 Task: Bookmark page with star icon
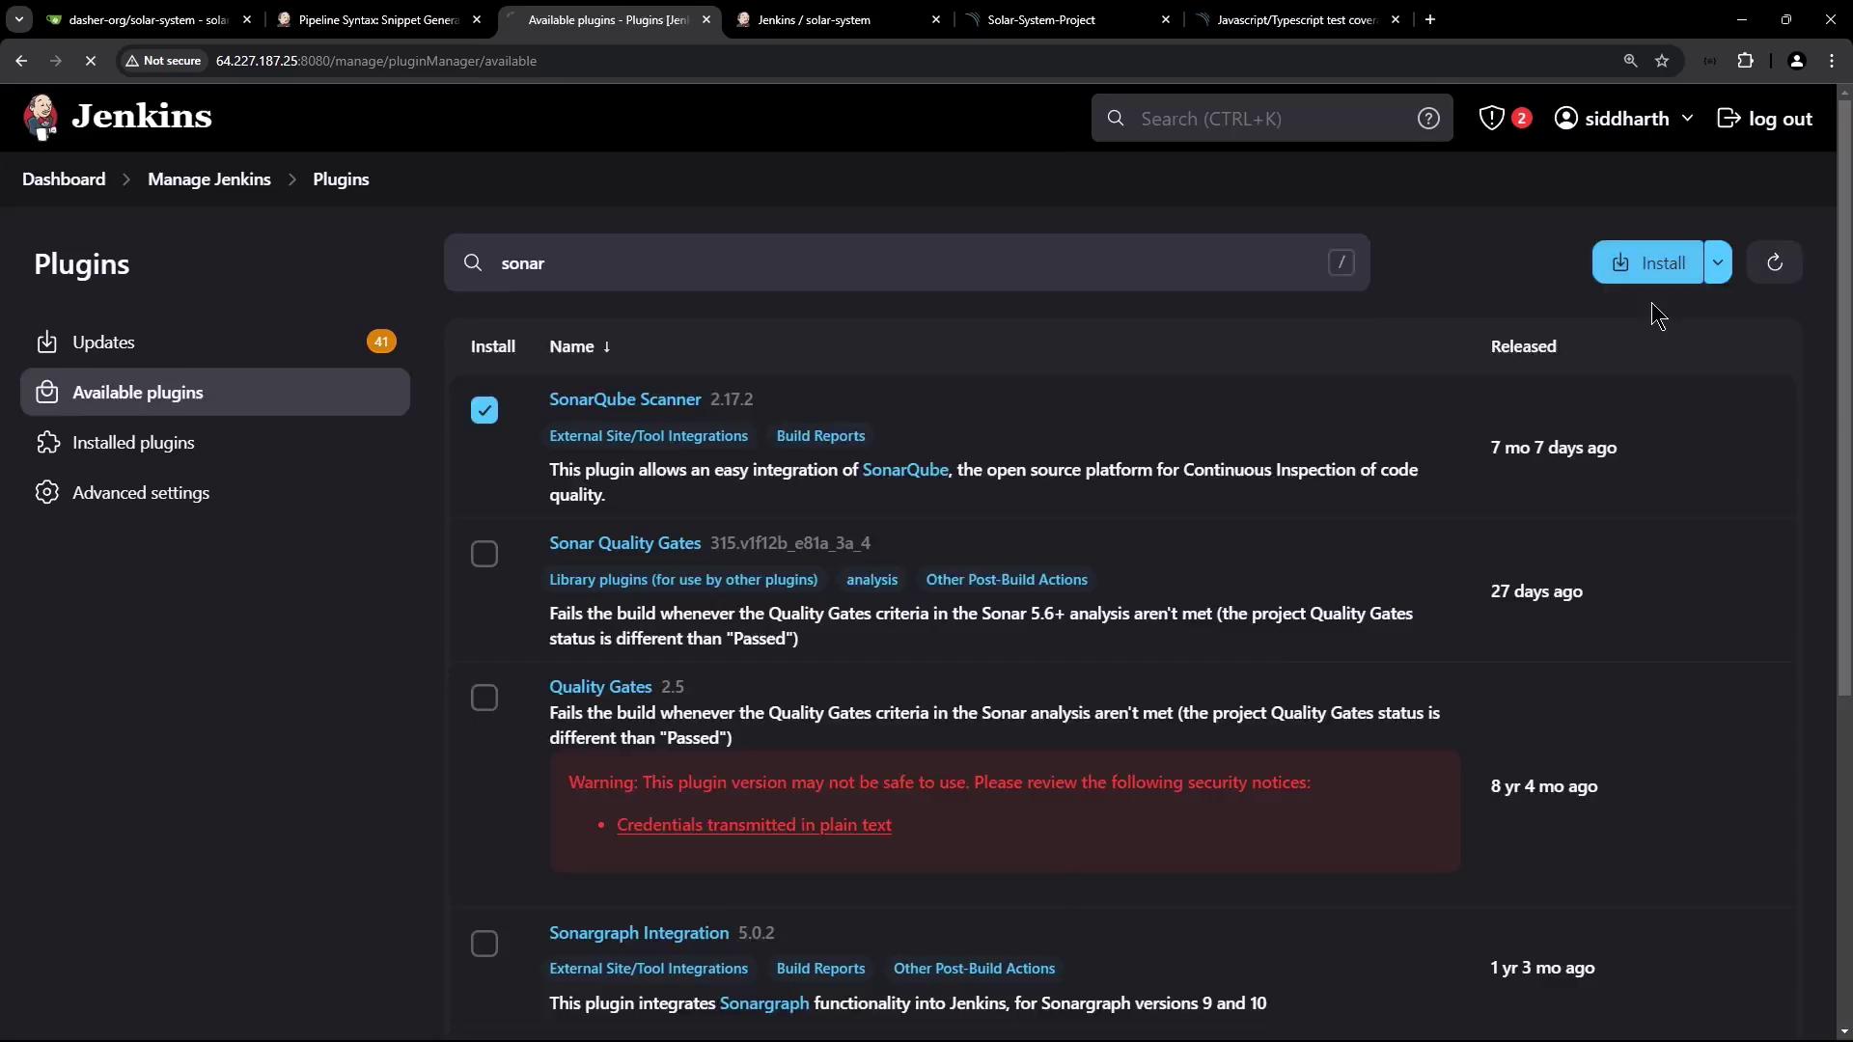coord(1662,61)
